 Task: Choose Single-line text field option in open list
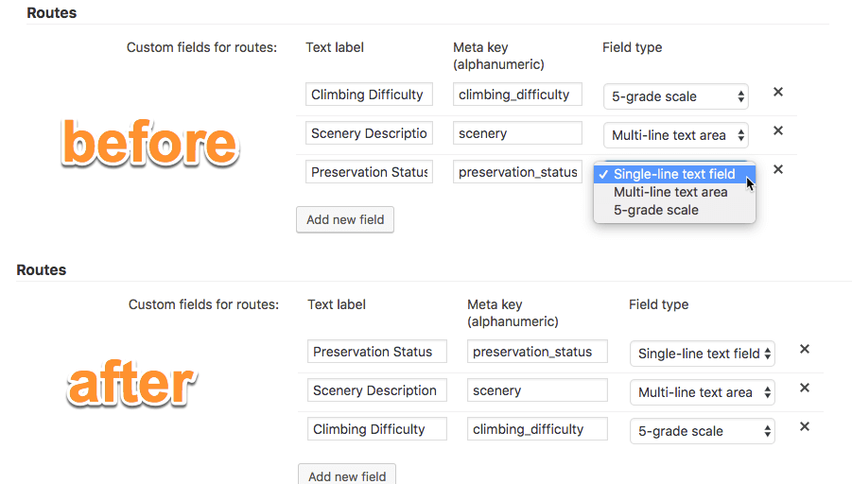(674, 174)
